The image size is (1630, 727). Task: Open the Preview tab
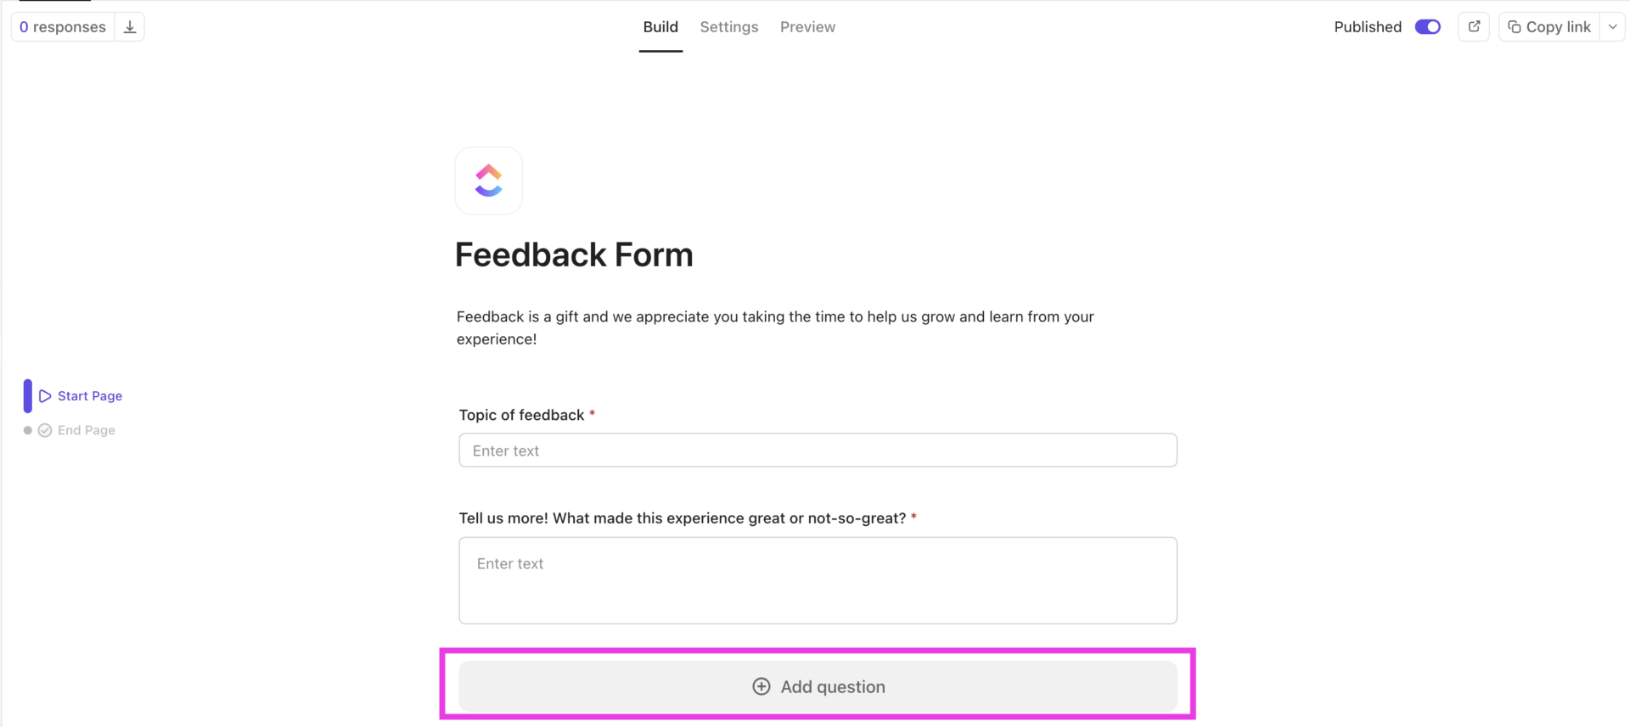click(x=807, y=26)
